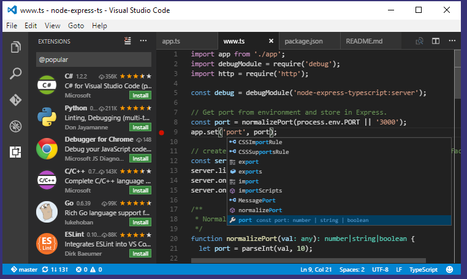Click the C/C++ extension logo
467x279 pixels.
coord(47,180)
